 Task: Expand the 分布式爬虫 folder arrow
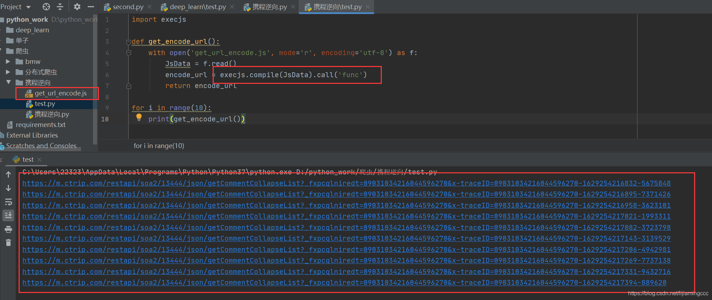click(x=8, y=72)
